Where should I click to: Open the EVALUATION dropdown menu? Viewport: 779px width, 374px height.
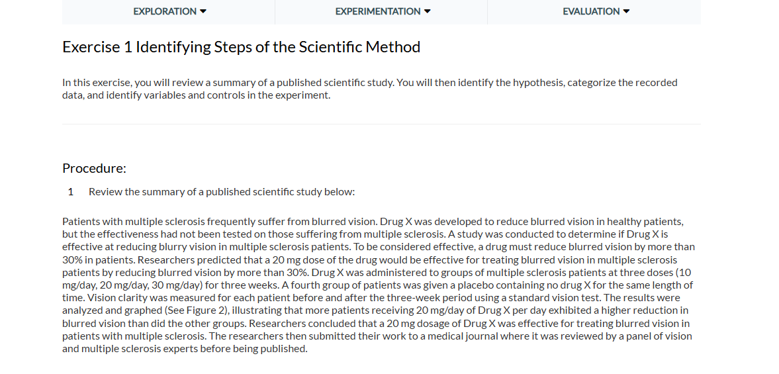595,11
